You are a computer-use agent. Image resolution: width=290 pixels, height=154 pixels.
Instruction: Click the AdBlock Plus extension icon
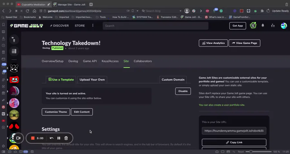(x=207, y=11)
